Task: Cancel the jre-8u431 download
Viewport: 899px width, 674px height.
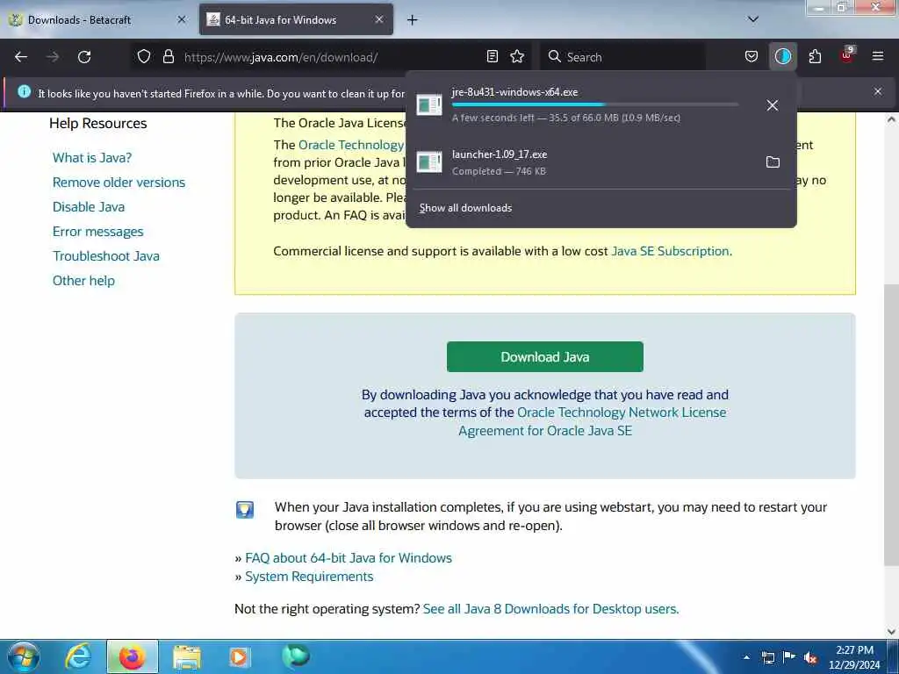Action: pos(773,105)
